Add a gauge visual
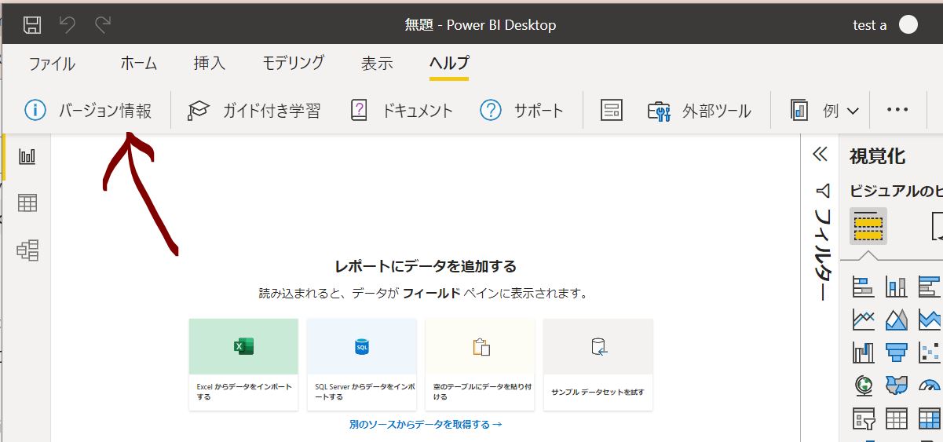The image size is (943, 442). click(x=930, y=385)
